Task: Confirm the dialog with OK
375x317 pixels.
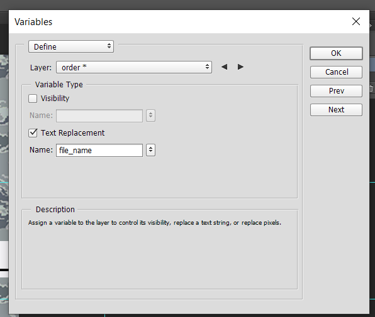Action: (336, 53)
